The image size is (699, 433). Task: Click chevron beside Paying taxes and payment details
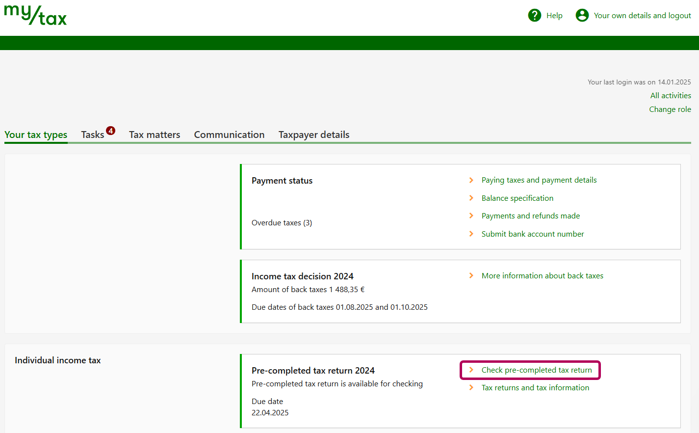(471, 180)
